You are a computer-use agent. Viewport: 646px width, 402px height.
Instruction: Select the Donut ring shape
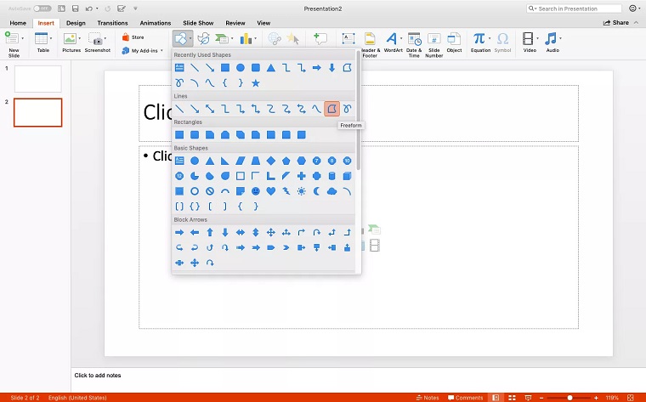tap(195, 191)
